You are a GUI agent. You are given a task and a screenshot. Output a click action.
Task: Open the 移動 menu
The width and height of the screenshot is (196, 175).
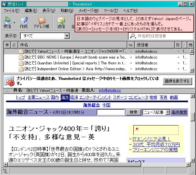pyautogui.click(x=67, y=11)
